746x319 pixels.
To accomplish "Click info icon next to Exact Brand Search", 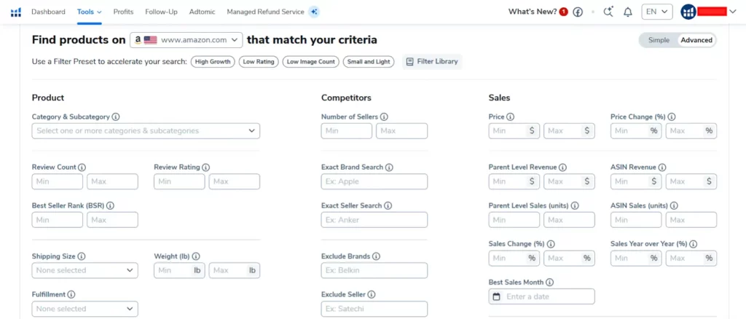I will click(x=389, y=168).
